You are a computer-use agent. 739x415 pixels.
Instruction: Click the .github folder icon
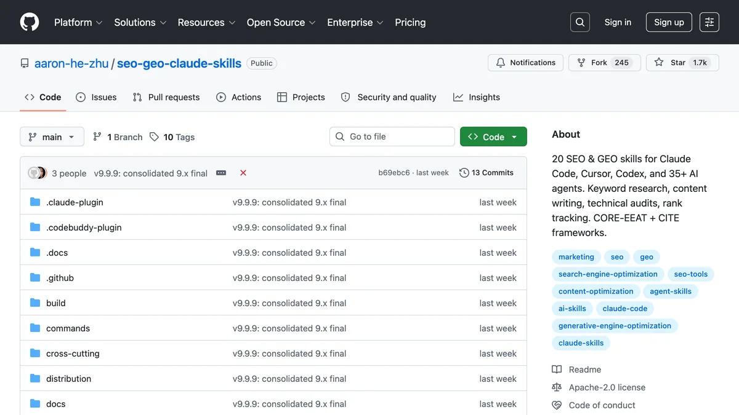pos(35,278)
